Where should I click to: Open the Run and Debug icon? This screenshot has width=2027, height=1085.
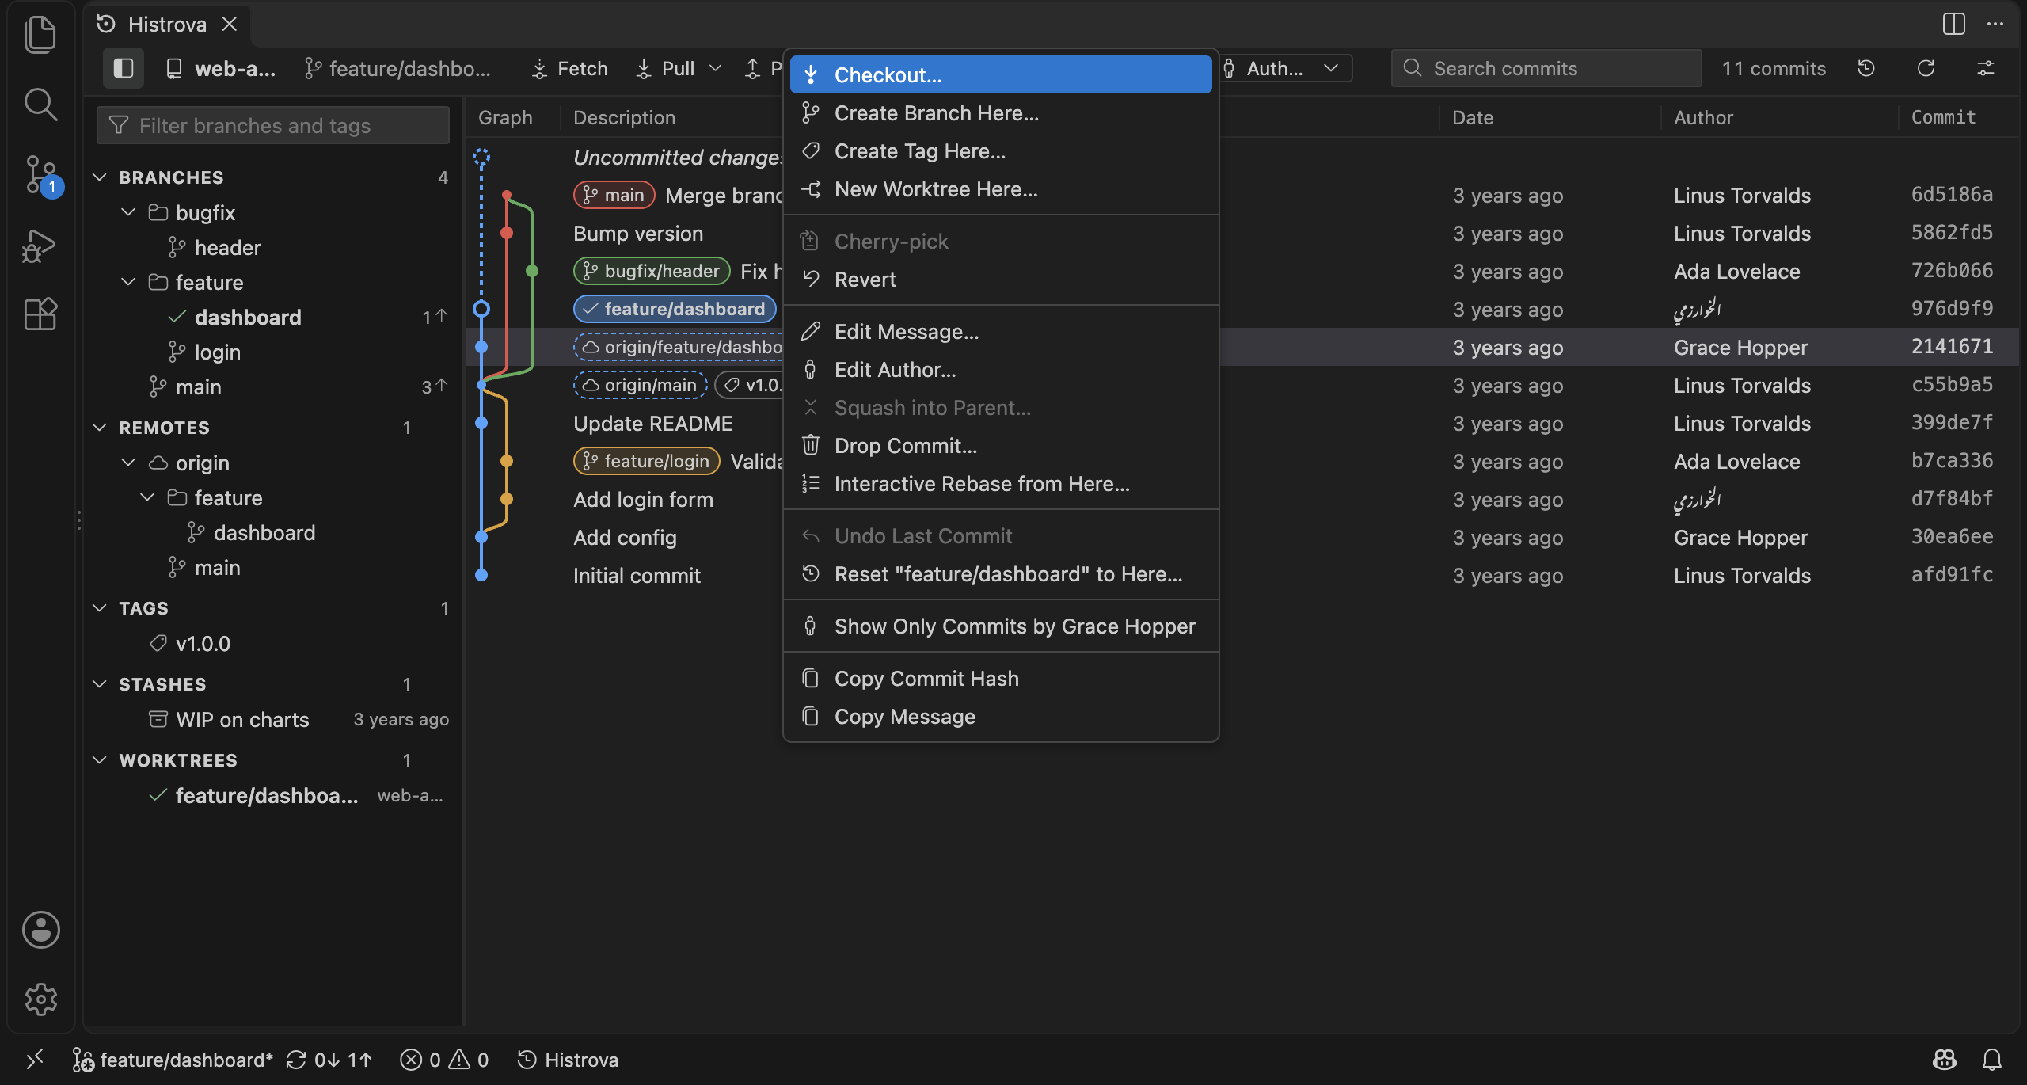40,245
